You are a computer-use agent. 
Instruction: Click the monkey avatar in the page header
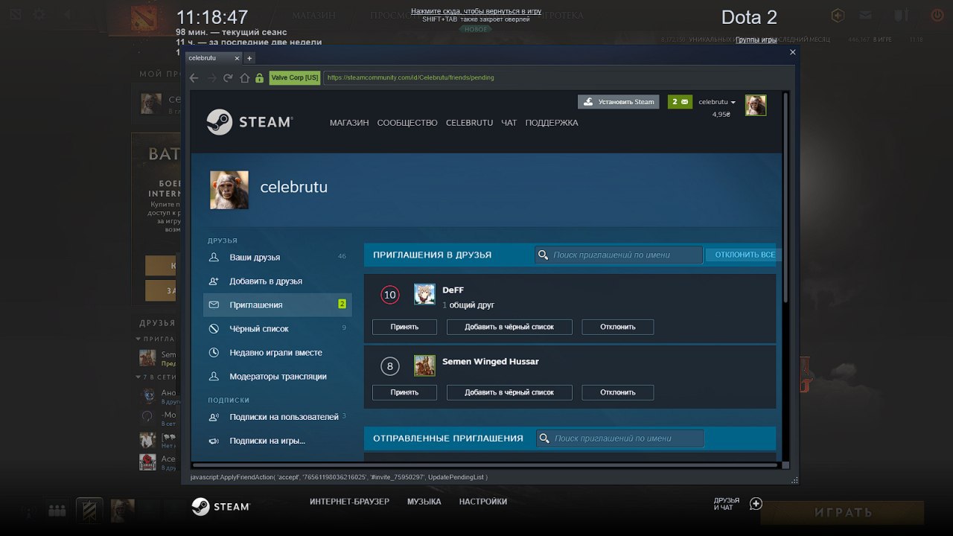tap(756, 105)
